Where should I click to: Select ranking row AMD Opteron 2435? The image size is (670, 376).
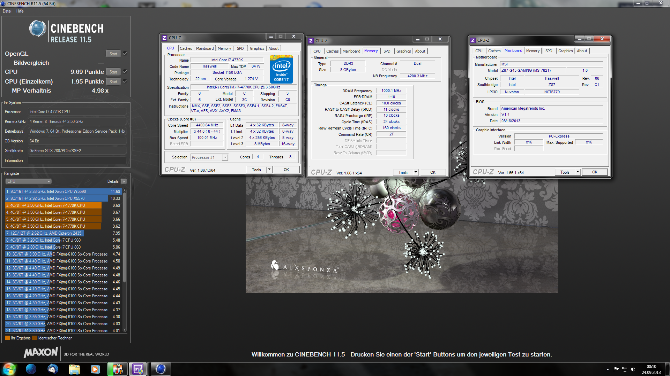63,233
